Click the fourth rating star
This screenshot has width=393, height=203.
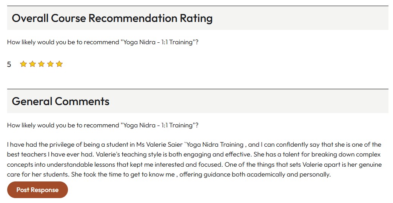[x=50, y=64]
